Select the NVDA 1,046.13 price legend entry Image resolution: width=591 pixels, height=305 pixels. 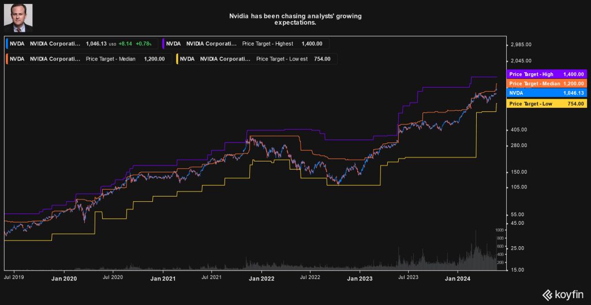coord(82,43)
